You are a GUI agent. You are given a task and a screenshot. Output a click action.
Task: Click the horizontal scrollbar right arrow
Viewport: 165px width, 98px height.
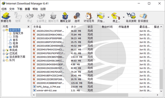coord(157,95)
